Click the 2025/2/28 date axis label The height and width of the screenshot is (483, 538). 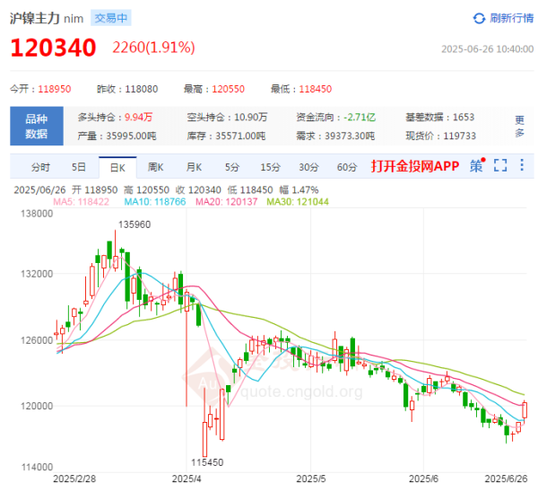click(74, 479)
